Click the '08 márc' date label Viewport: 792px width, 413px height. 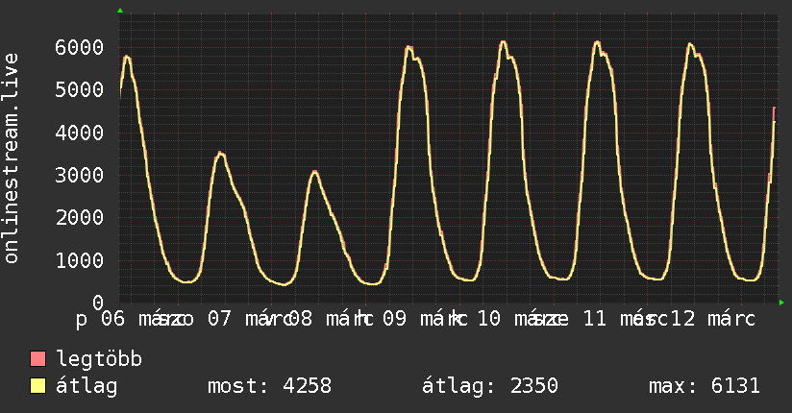tap(332, 319)
